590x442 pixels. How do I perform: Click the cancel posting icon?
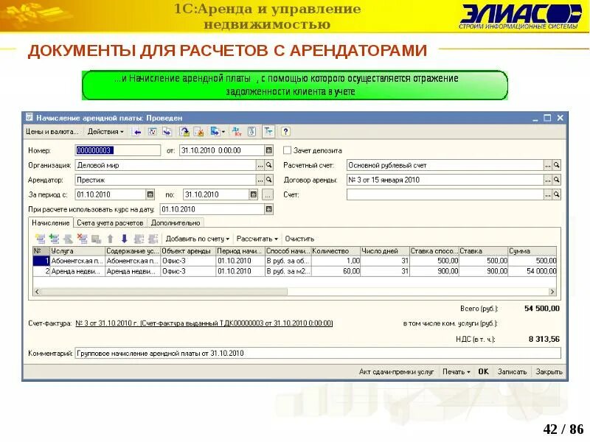coord(198,132)
